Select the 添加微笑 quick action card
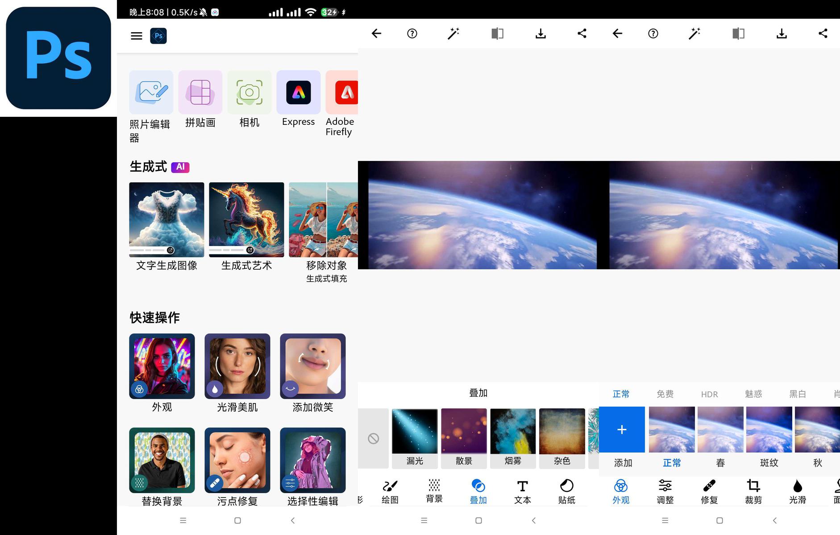840x535 pixels. click(x=313, y=366)
